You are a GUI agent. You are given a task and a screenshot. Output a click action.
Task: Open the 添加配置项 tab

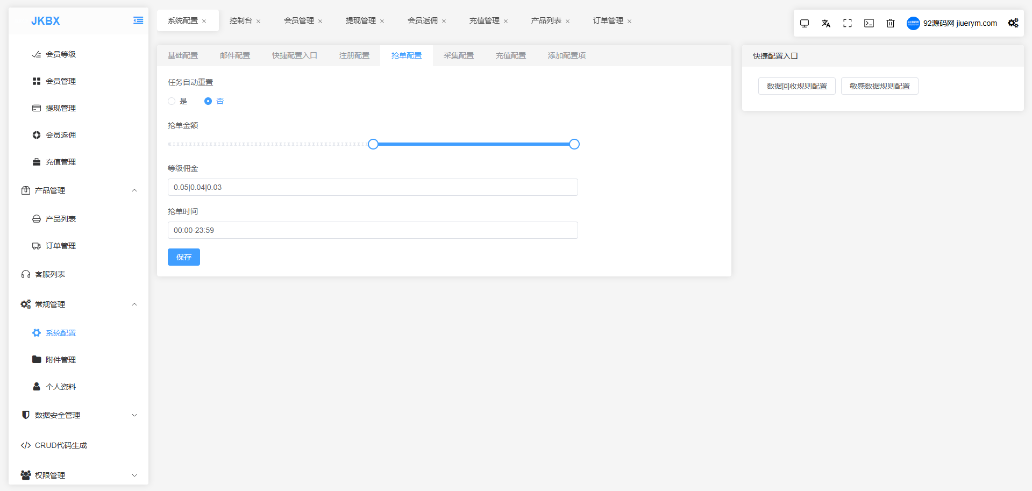(567, 55)
